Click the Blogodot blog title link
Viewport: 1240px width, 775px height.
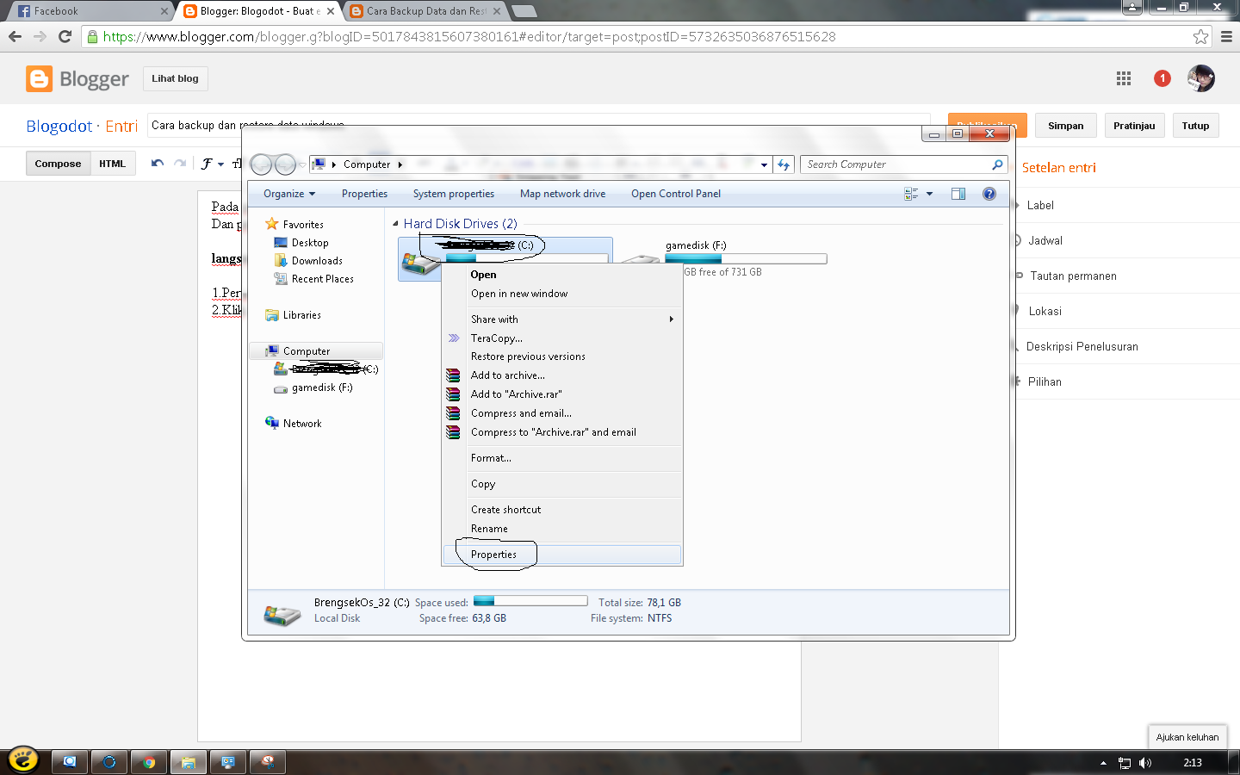59,126
